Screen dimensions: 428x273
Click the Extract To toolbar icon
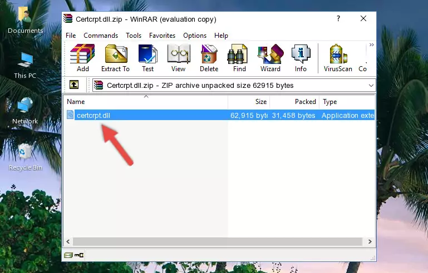[115, 58]
